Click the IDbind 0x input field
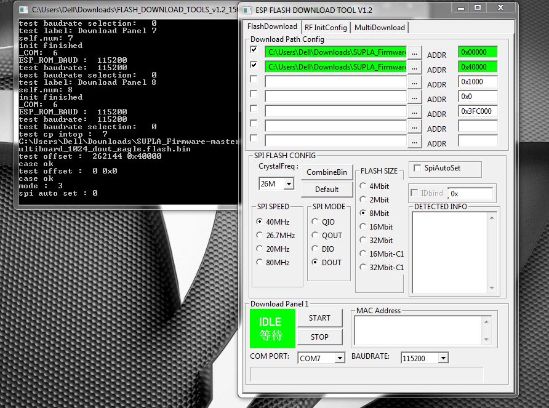 coord(470,193)
